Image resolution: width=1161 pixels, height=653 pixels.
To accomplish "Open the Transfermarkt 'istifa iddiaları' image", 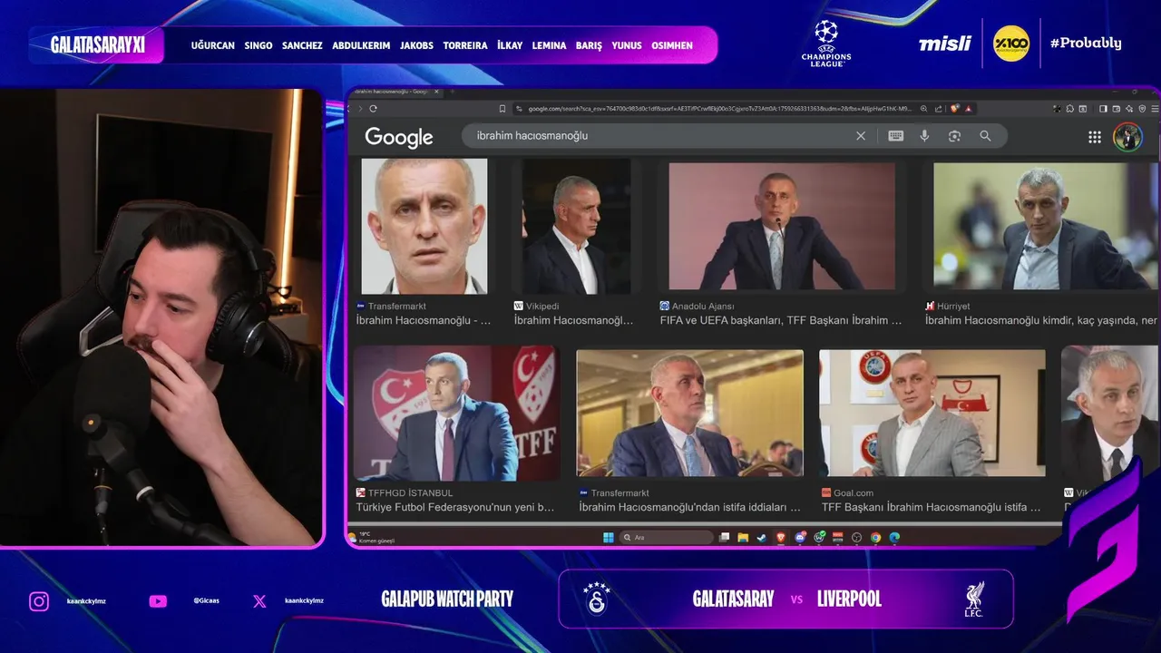I will (689, 413).
